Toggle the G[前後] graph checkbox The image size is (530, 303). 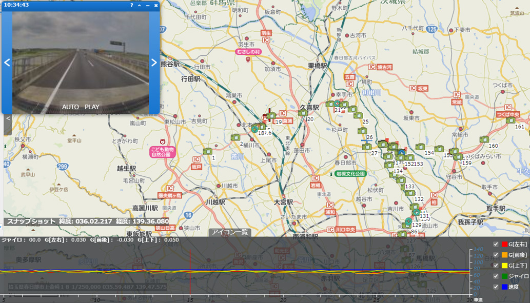496,255
